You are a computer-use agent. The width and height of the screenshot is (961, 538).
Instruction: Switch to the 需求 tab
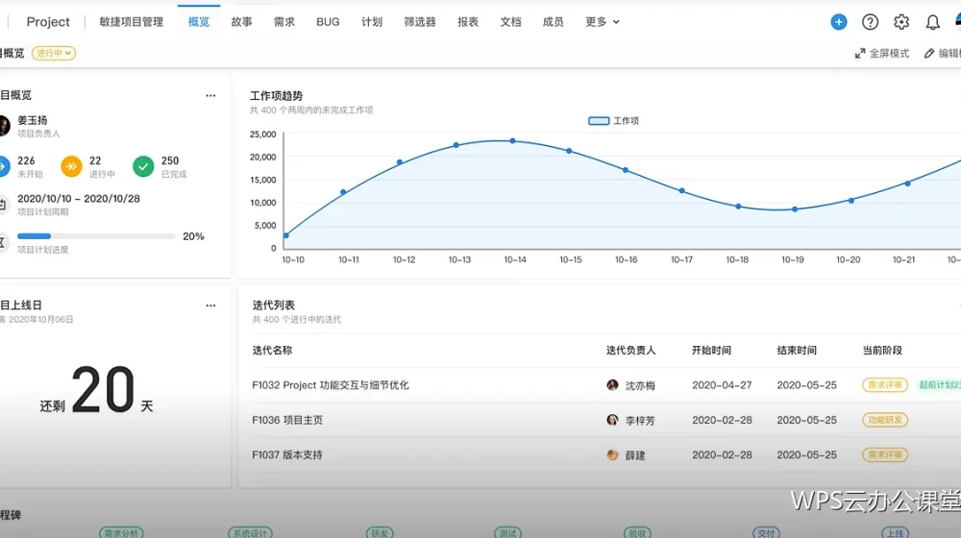(283, 22)
